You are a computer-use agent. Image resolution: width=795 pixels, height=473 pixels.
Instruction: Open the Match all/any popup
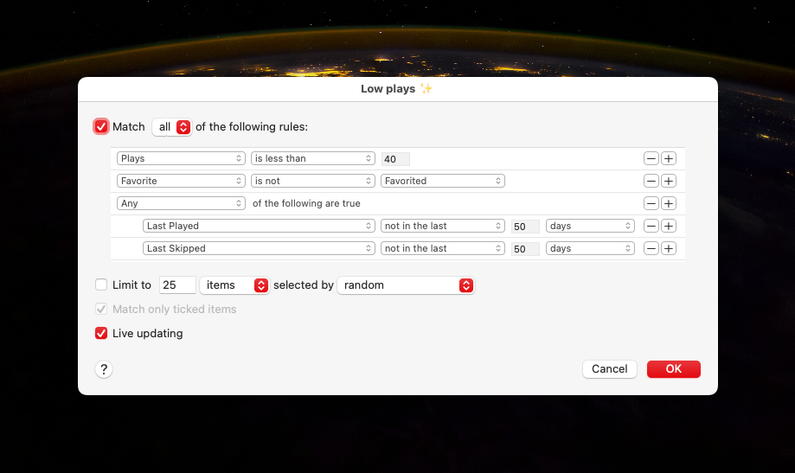tap(172, 127)
